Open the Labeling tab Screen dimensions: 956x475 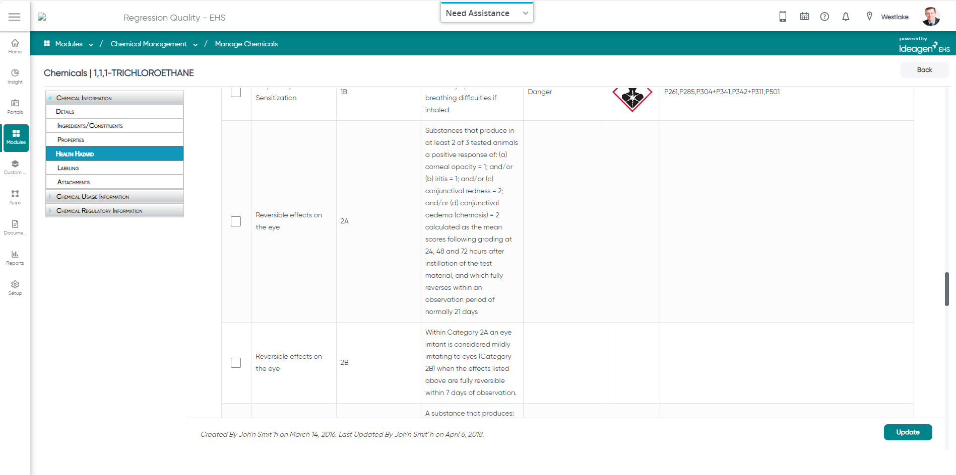click(114, 168)
